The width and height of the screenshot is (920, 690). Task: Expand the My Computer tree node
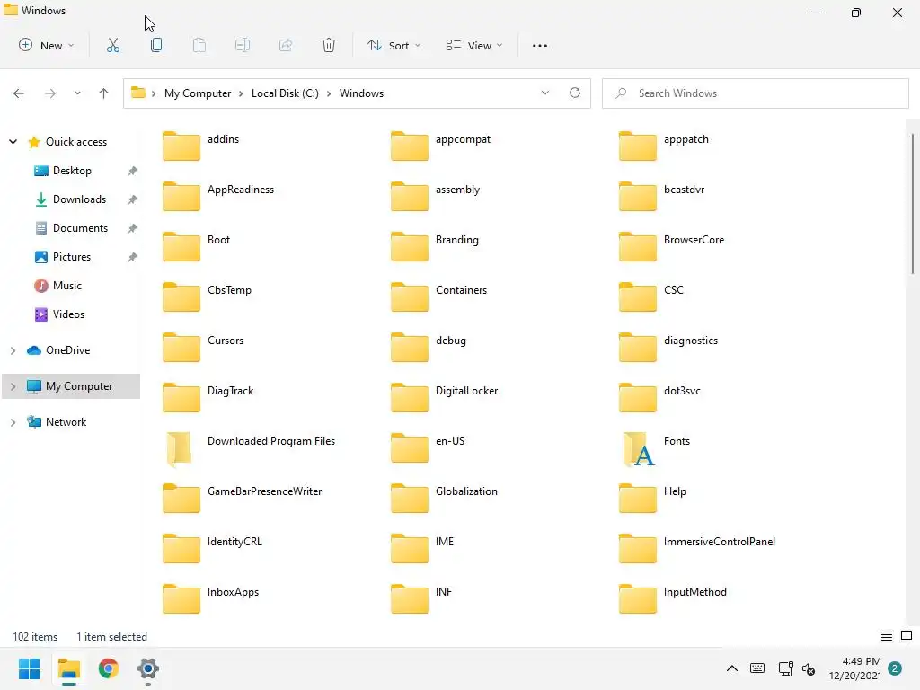[13, 386]
